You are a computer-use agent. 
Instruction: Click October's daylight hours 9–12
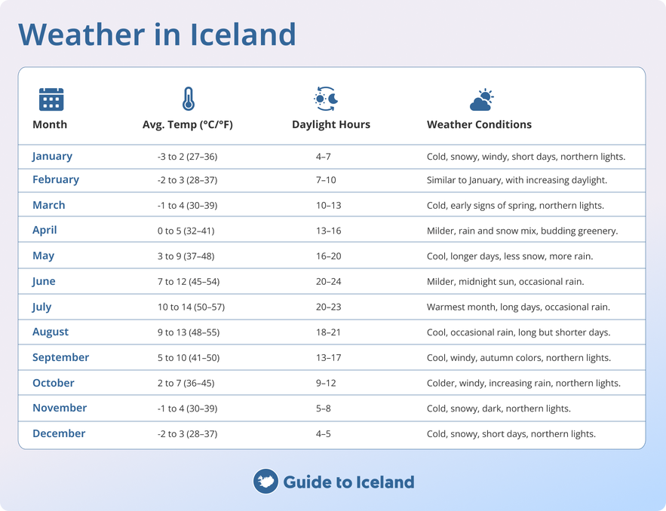326,383
